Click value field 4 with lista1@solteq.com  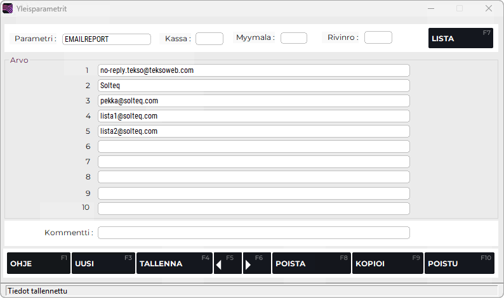coord(254,116)
